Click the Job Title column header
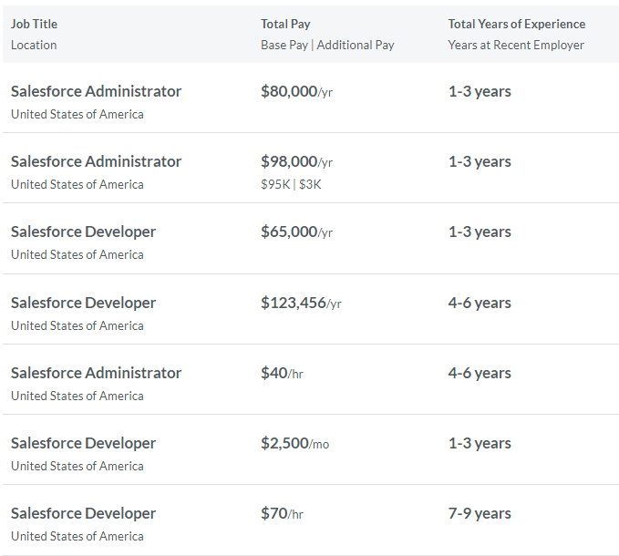The height and width of the screenshot is (556, 619). (x=34, y=24)
